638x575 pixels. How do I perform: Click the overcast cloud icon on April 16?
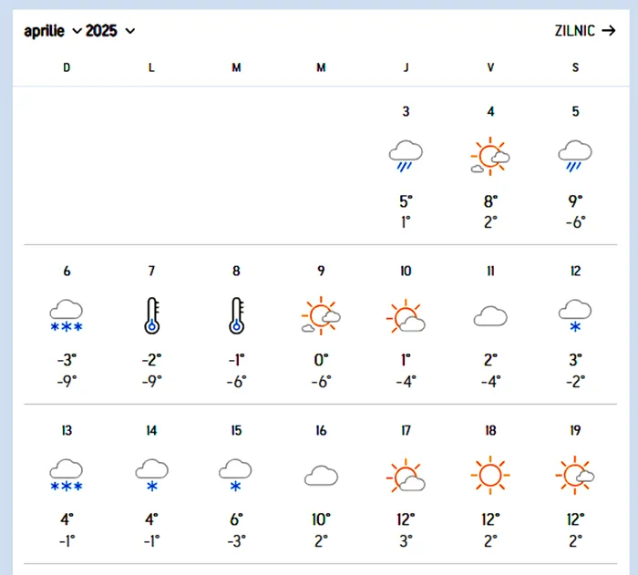pyautogui.click(x=321, y=475)
